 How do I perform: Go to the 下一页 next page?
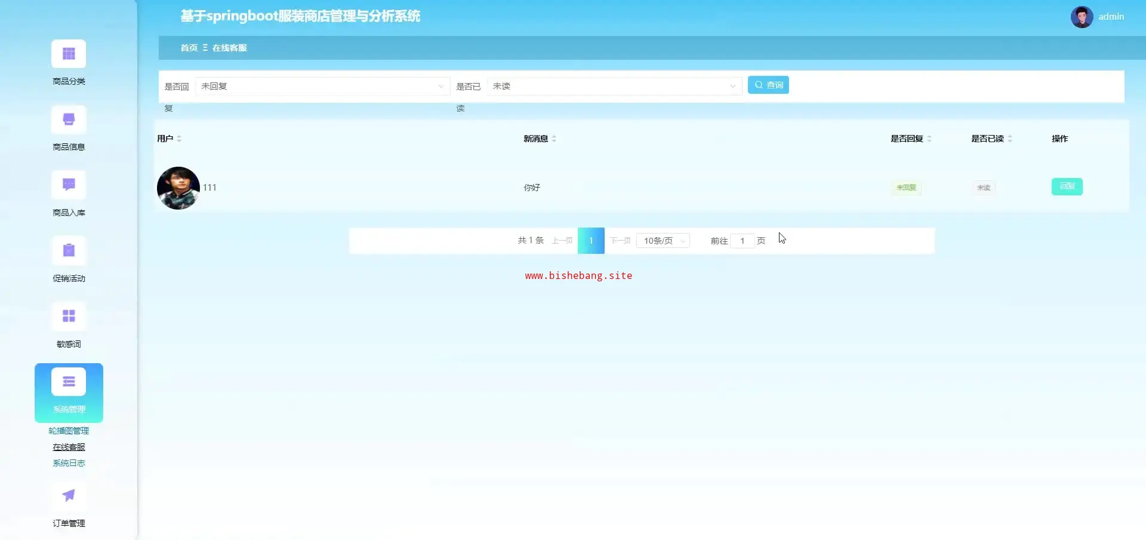tap(621, 241)
